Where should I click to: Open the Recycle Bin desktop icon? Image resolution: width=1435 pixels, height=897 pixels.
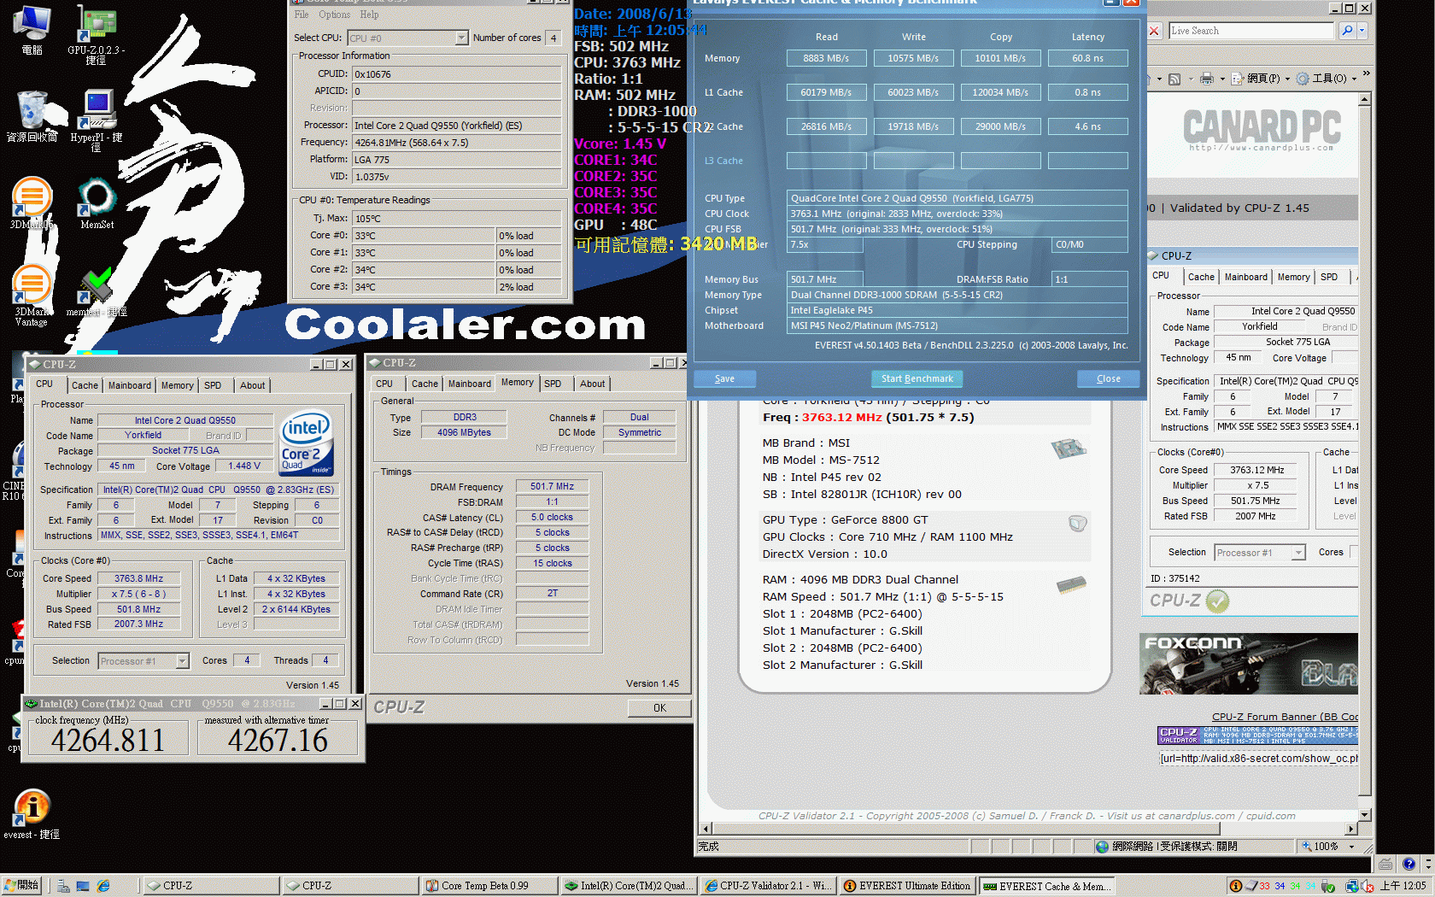32,116
